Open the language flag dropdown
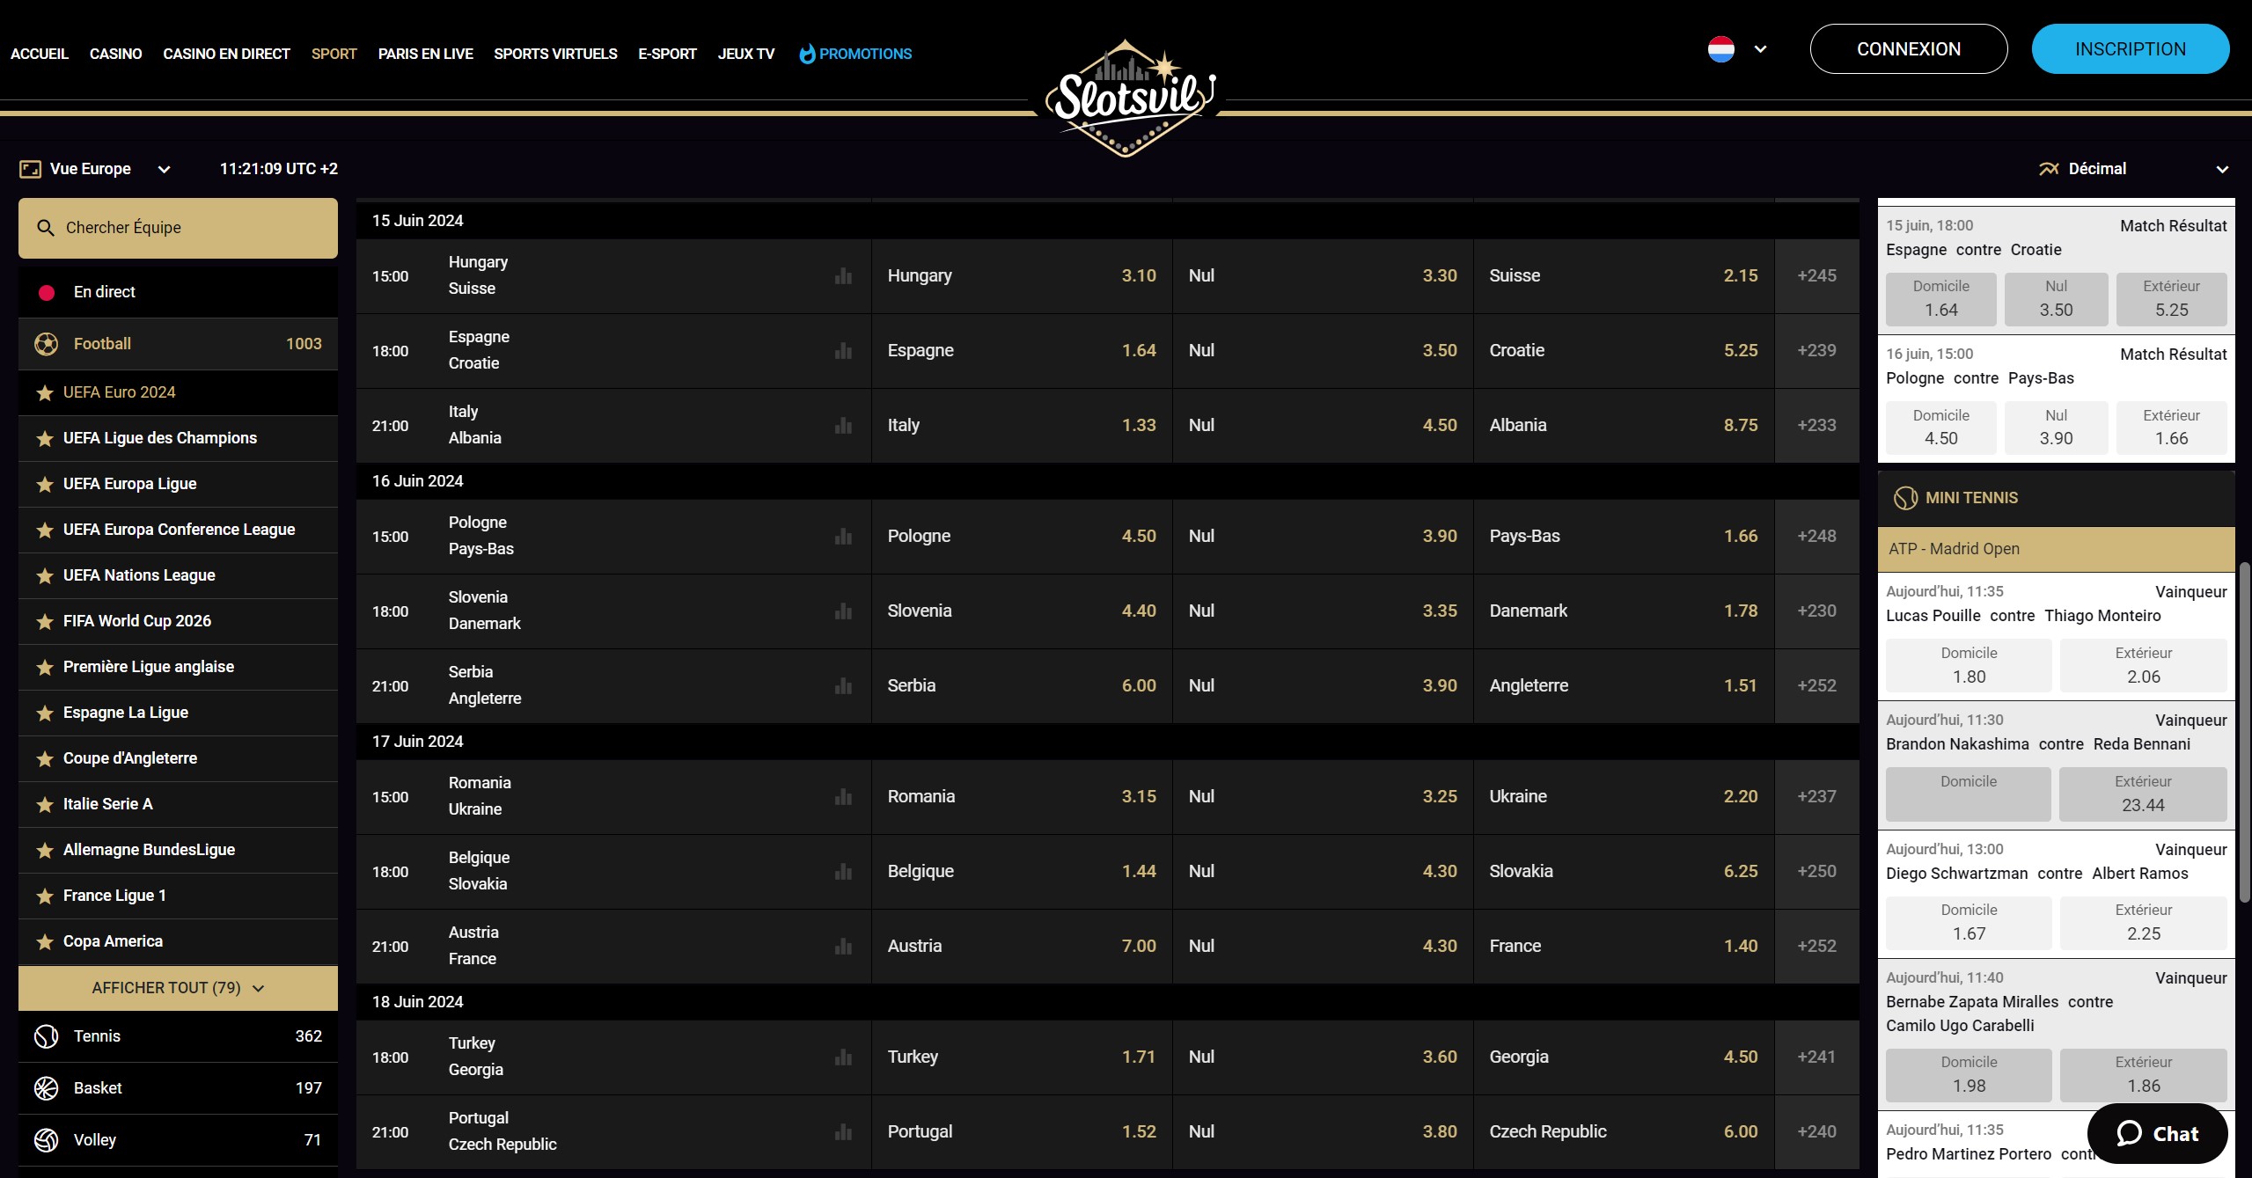 click(1737, 49)
